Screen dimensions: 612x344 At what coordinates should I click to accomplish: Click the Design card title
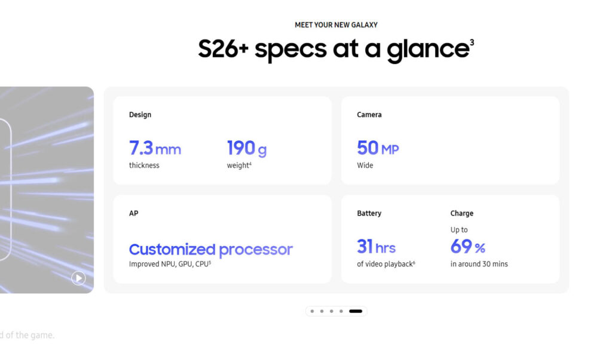(140, 115)
